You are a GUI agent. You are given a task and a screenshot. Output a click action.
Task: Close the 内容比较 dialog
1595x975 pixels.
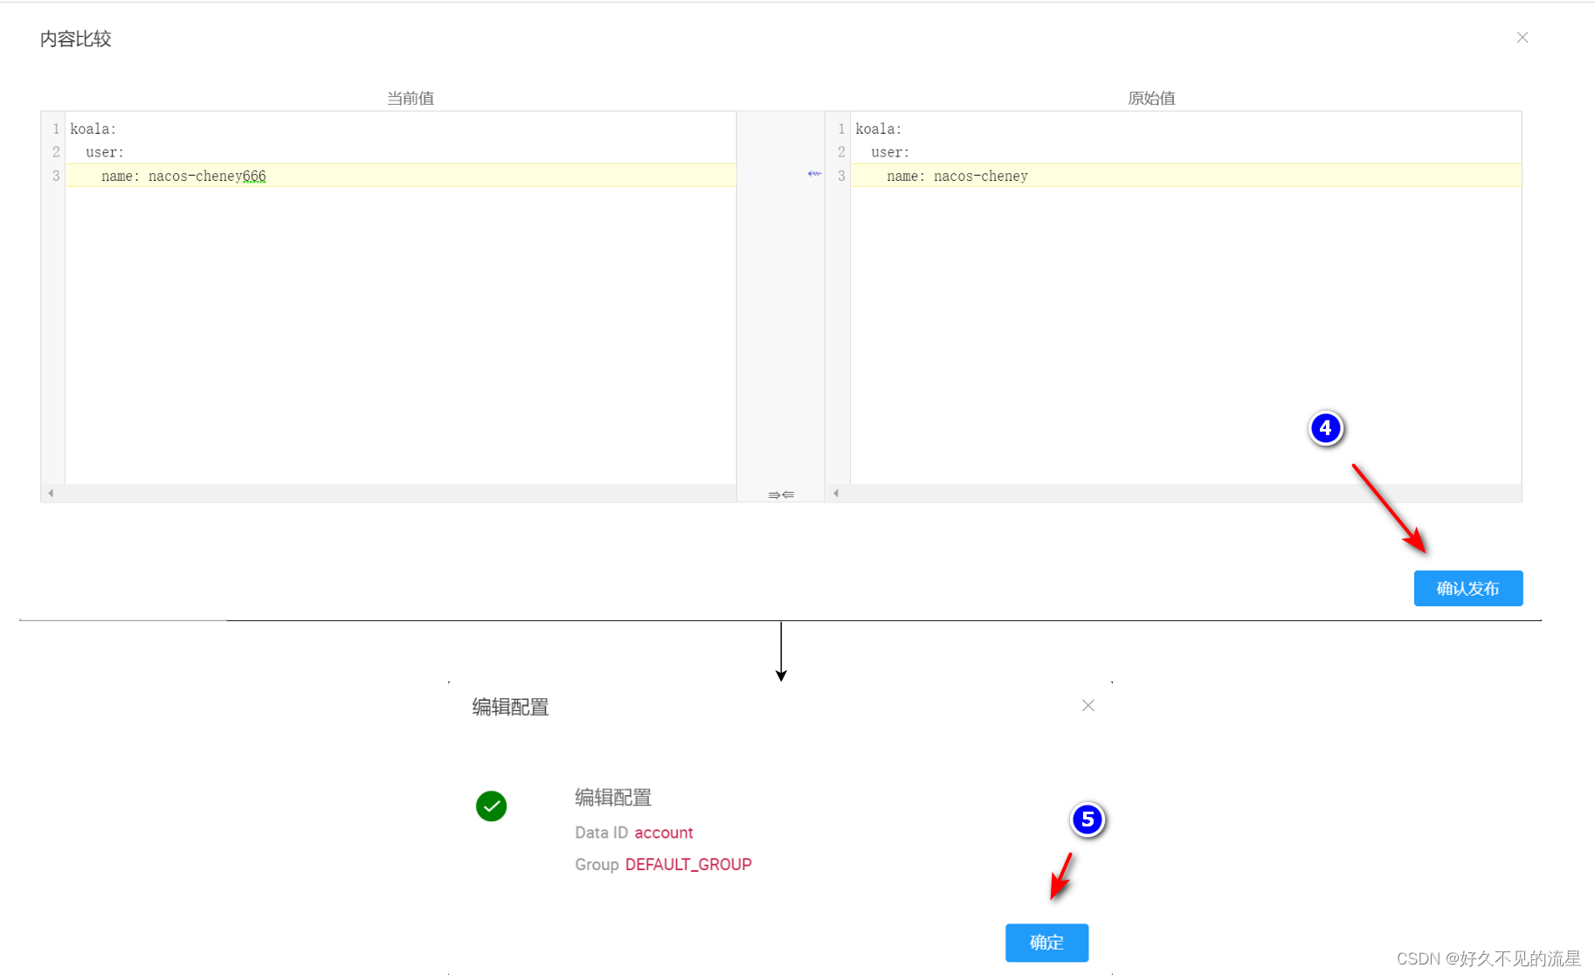click(x=1522, y=38)
